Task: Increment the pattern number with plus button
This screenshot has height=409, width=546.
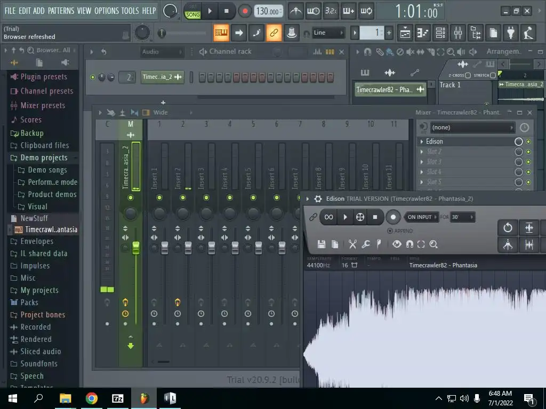Action: (389, 33)
